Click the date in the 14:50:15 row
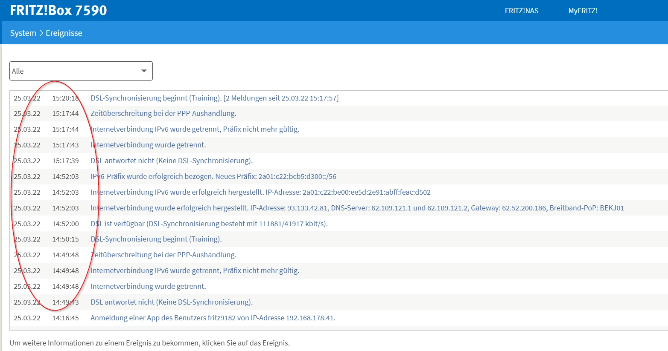 point(27,239)
